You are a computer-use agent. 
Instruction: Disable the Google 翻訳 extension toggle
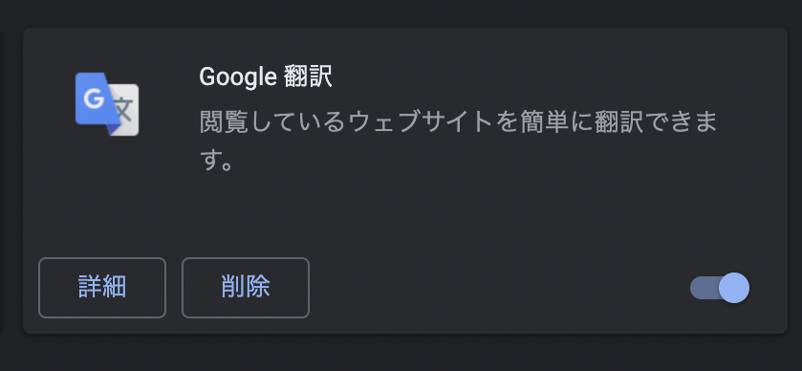(x=720, y=288)
